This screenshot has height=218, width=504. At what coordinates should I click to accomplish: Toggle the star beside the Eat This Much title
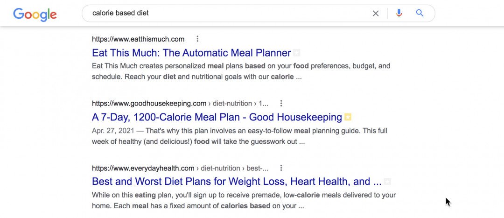click(x=297, y=53)
